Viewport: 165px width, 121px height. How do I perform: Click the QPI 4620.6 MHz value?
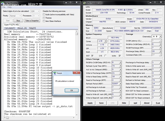(x=115, y=48)
